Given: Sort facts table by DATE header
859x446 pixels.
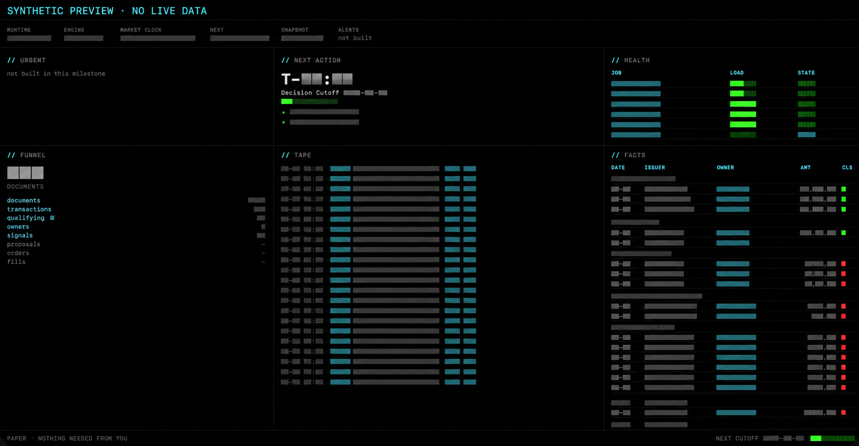Looking at the screenshot, I should (618, 168).
